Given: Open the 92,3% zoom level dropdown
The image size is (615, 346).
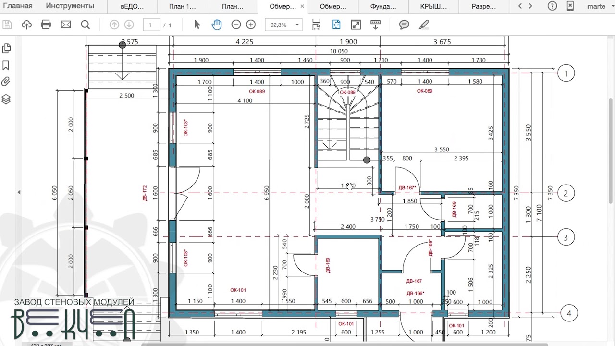Looking at the screenshot, I should pyautogui.click(x=283, y=25).
